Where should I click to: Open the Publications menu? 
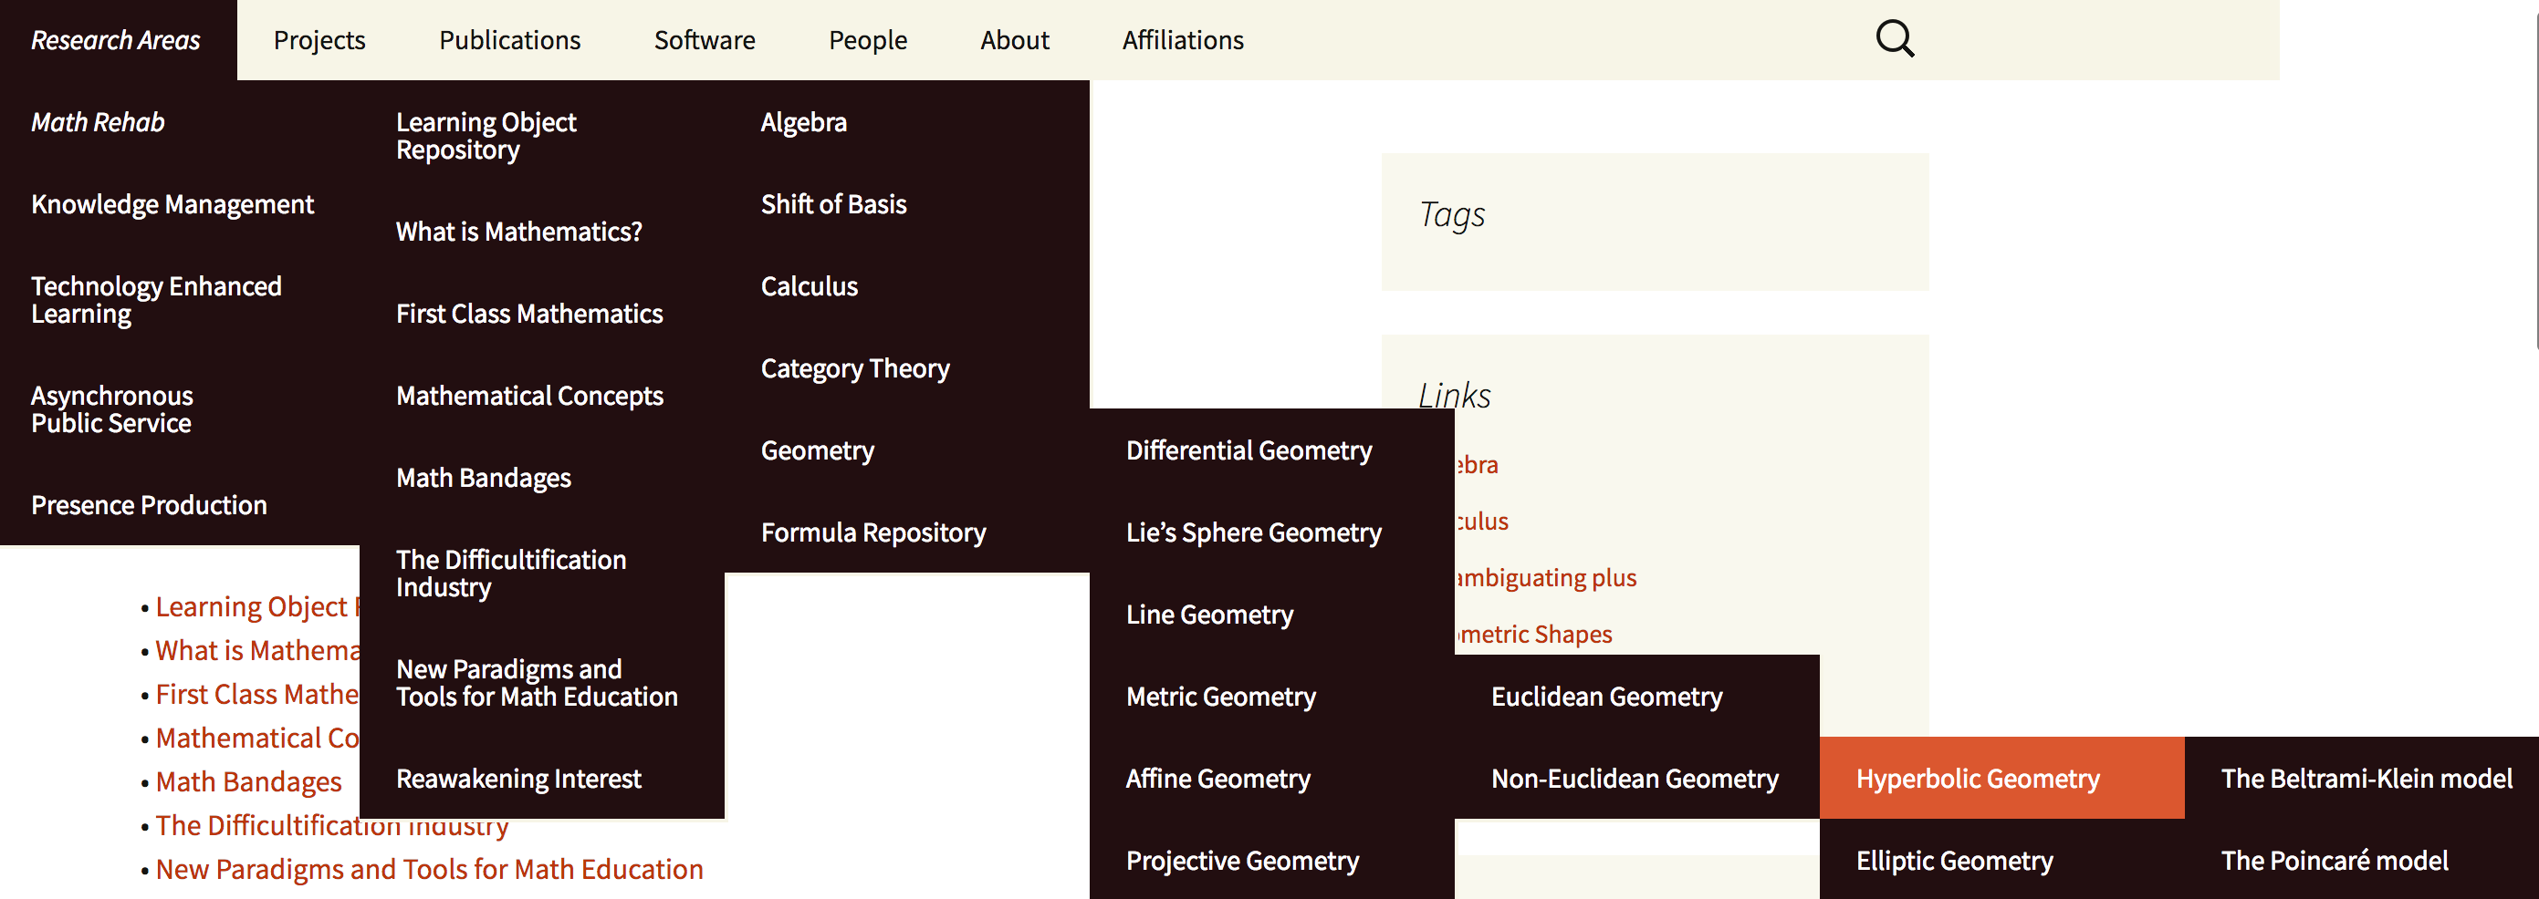[509, 40]
